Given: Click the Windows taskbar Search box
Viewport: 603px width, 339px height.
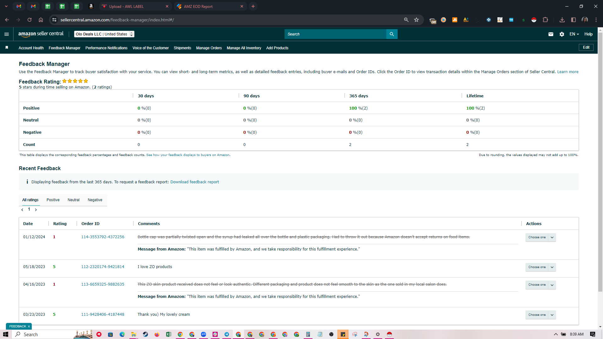Looking at the screenshot, I should [x=52, y=334].
